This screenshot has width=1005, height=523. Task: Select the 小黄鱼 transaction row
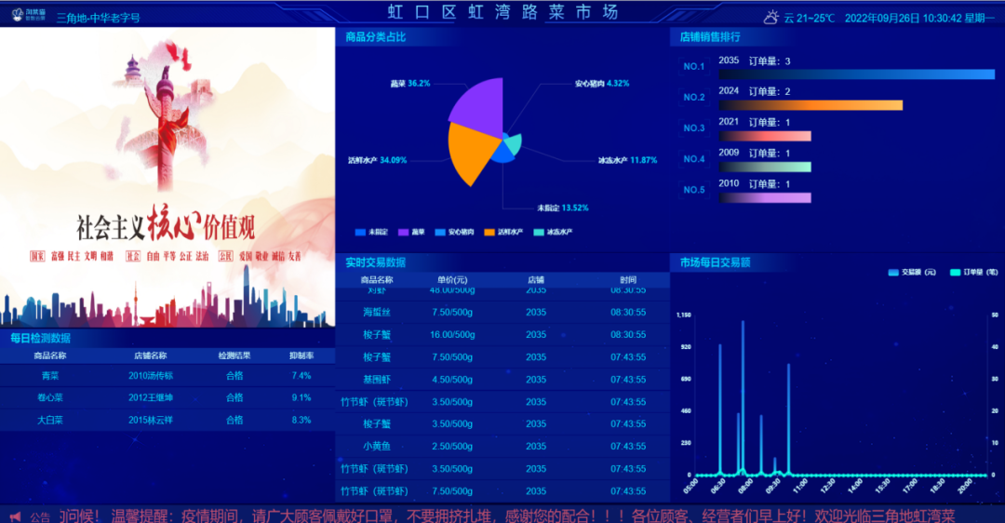tap(502, 446)
